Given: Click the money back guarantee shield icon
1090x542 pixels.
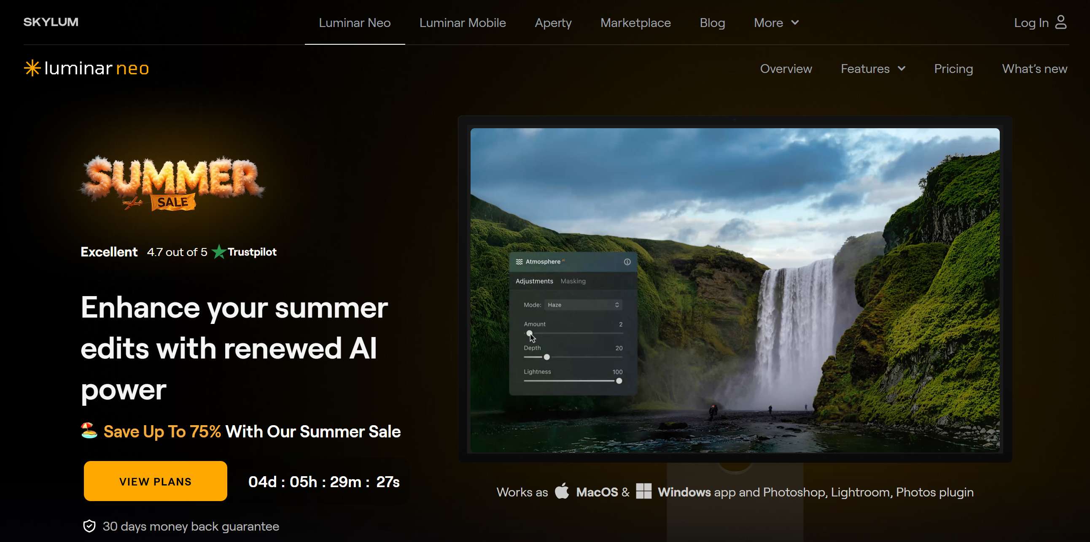Looking at the screenshot, I should tap(89, 526).
